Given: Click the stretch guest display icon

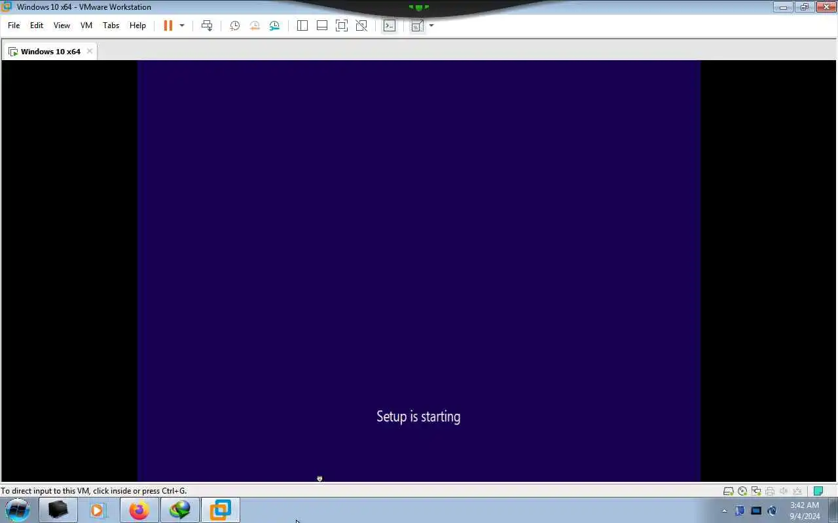Looking at the screenshot, I should [x=417, y=25].
